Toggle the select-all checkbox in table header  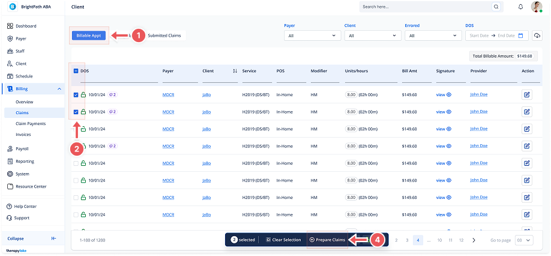(x=76, y=71)
